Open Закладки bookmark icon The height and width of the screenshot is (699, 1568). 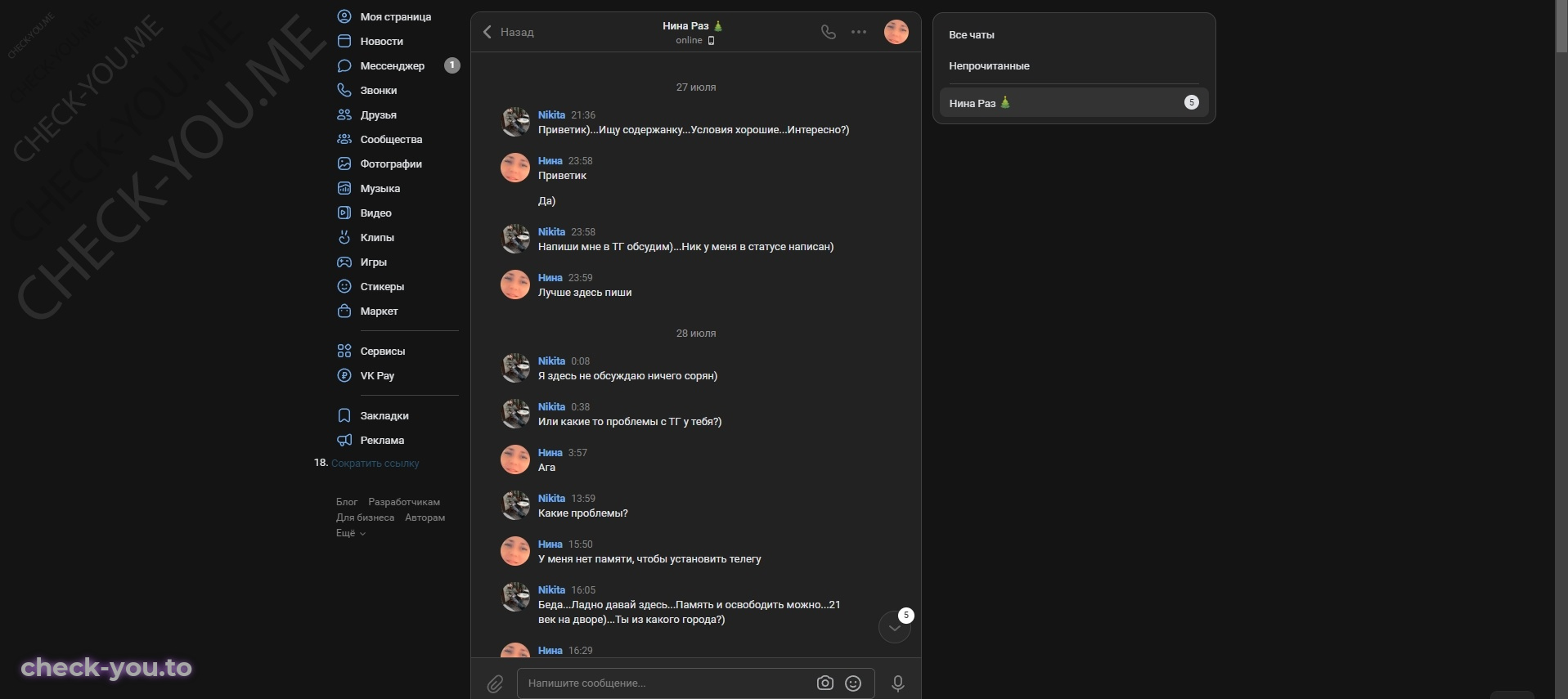[344, 415]
